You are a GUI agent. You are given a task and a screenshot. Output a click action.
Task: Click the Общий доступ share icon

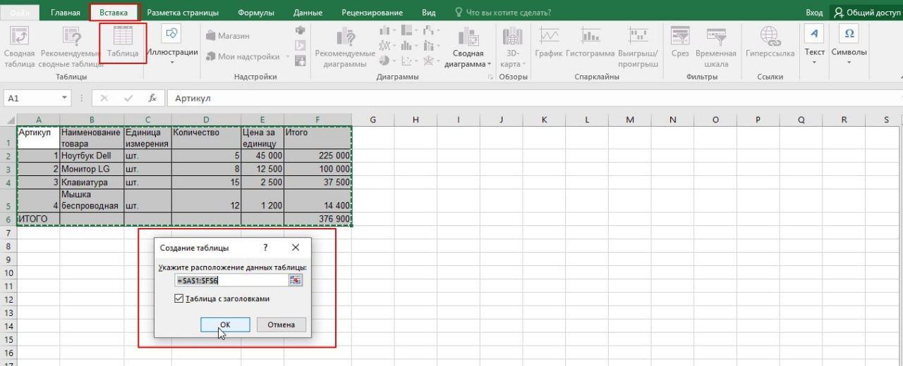tap(840, 13)
